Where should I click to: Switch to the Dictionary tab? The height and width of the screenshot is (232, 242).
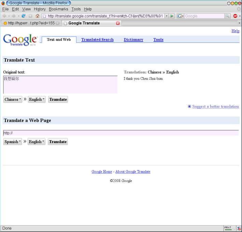133,40
